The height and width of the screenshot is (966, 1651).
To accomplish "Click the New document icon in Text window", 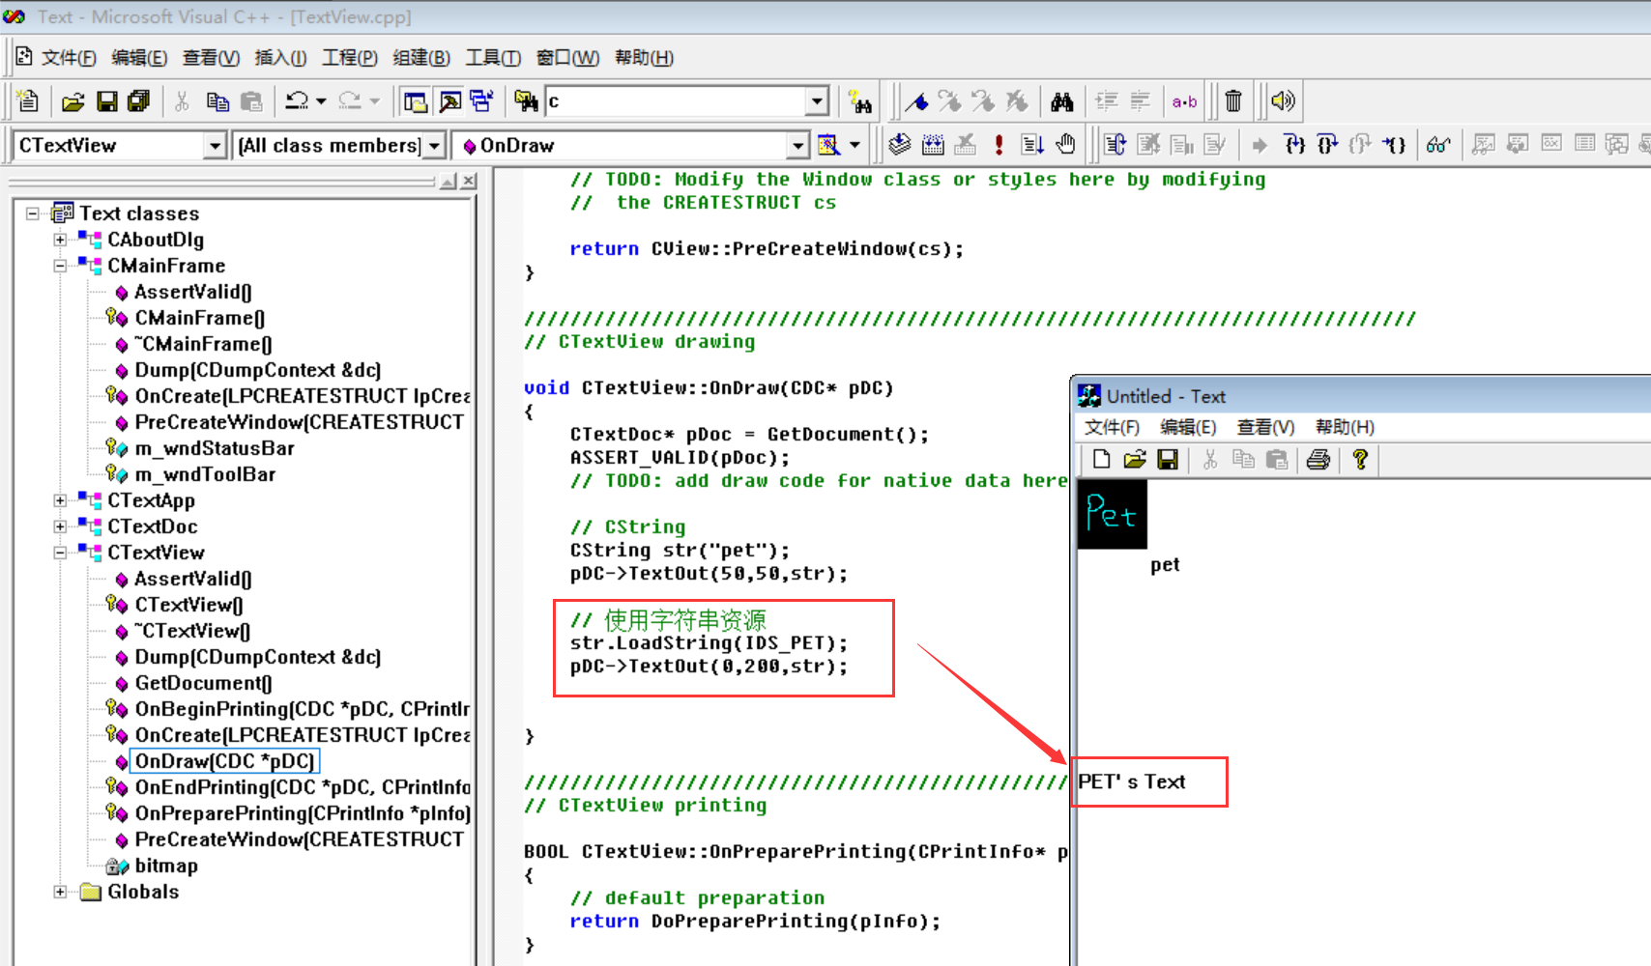I will coord(1101,460).
